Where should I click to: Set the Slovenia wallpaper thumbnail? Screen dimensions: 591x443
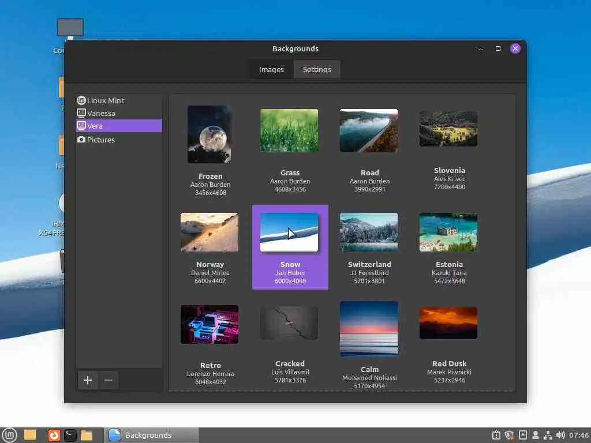448,129
